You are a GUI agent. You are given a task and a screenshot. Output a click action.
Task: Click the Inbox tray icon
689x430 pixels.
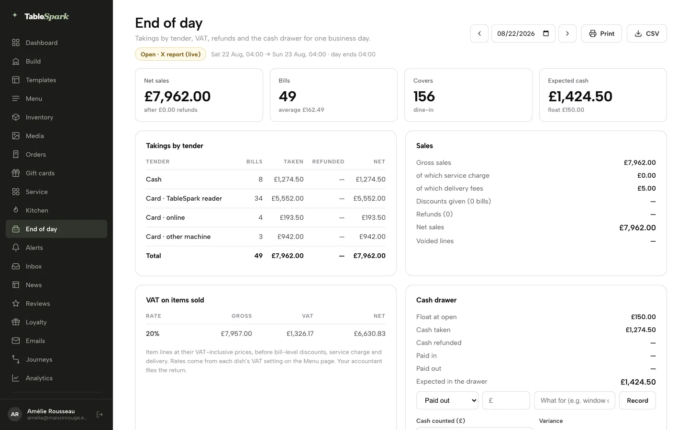(16, 266)
